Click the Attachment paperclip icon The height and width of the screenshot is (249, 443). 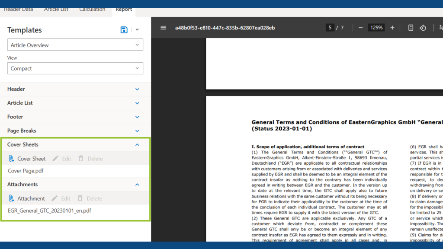[12, 198]
